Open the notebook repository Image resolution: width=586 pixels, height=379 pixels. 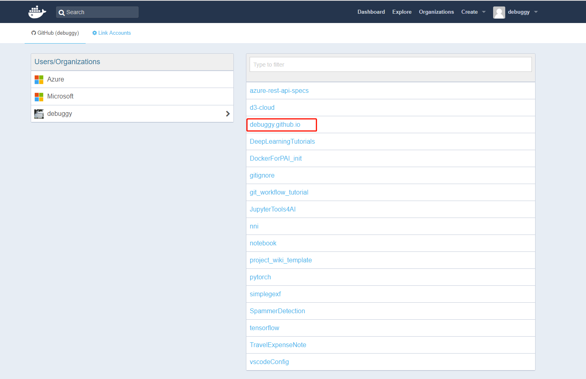(x=263, y=243)
